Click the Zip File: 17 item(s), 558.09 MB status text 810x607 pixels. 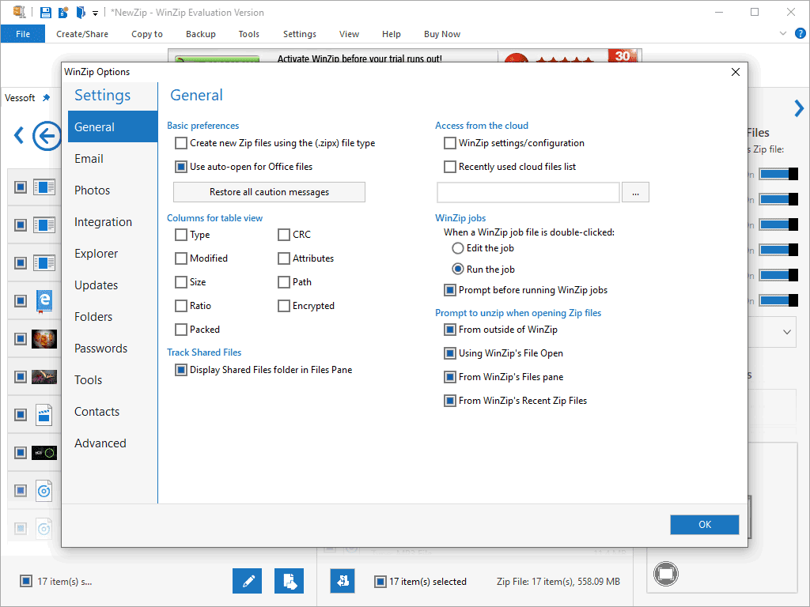tap(558, 582)
